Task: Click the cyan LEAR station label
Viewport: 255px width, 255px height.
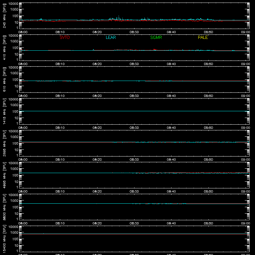Action: (111, 37)
